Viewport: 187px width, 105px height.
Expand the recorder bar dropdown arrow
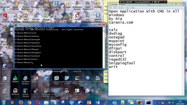coord(153,2)
